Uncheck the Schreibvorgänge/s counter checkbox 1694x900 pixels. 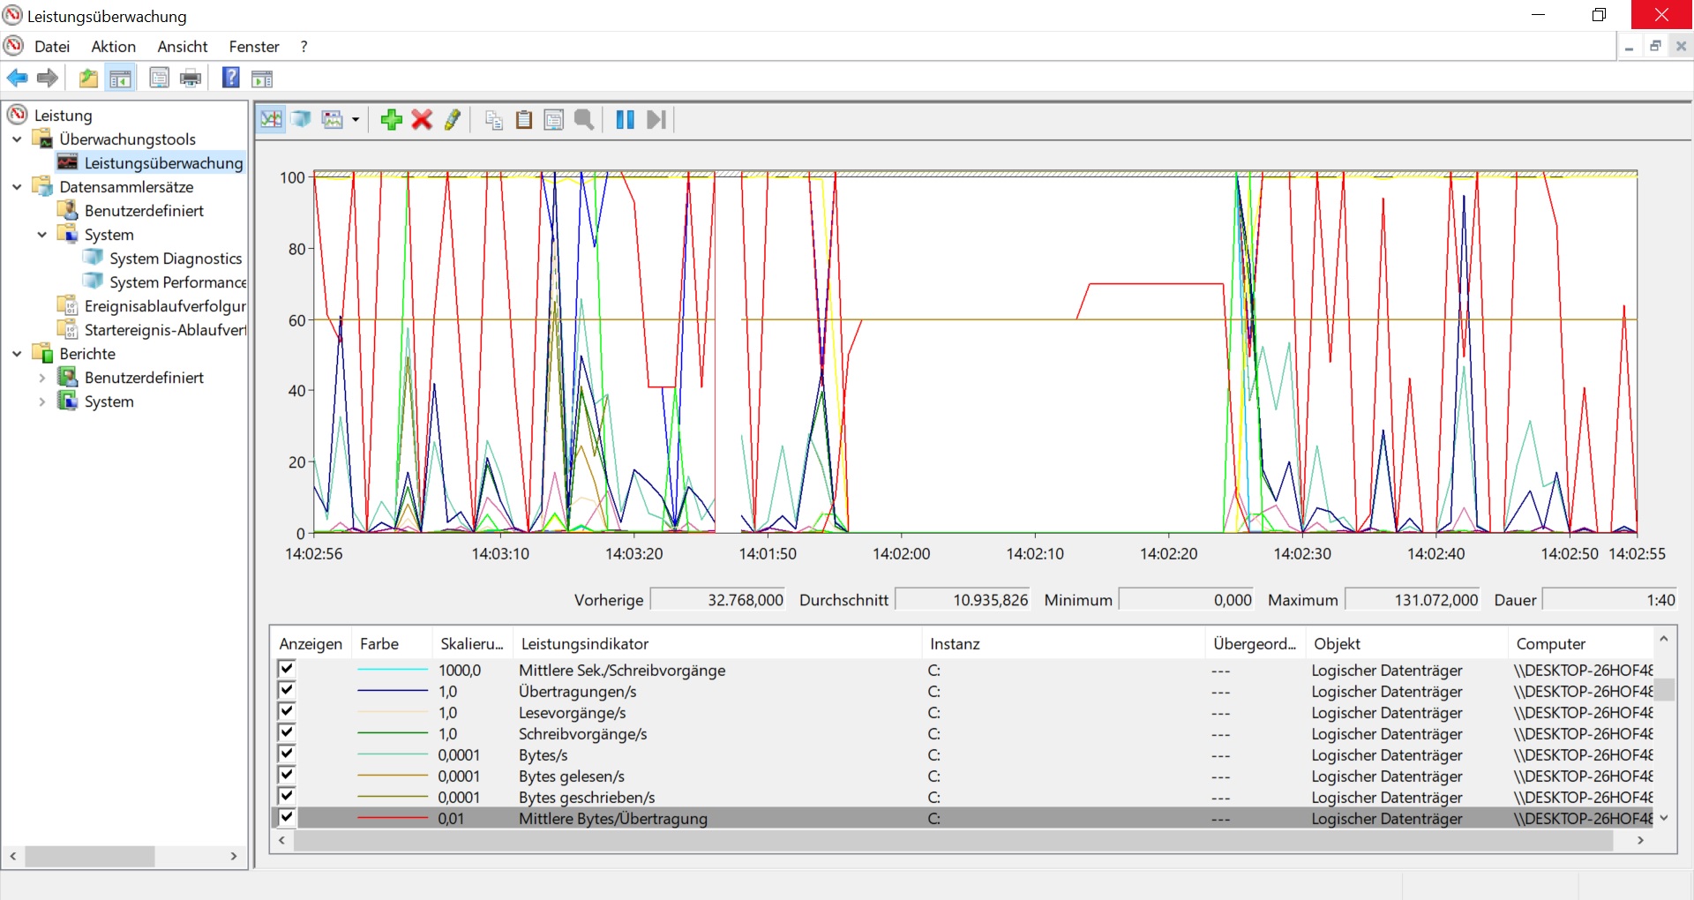tap(287, 732)
